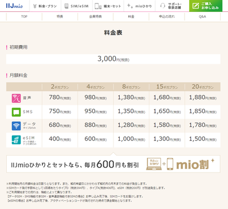The width and height of the screenshot is (228, 209).
Task: Click the 750円 SMS 2GB price
Action: click(x=60, y=112)
